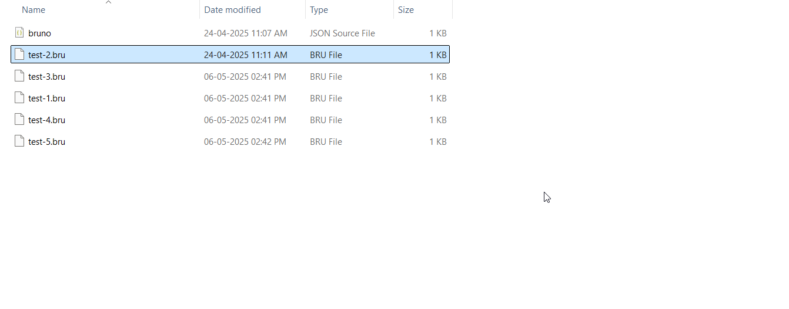Click the test-2.bru file name
This screenshot has width=789, height=309.
46,55
